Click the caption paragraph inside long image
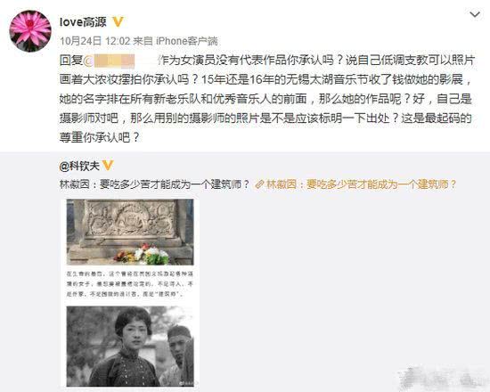 130,284
